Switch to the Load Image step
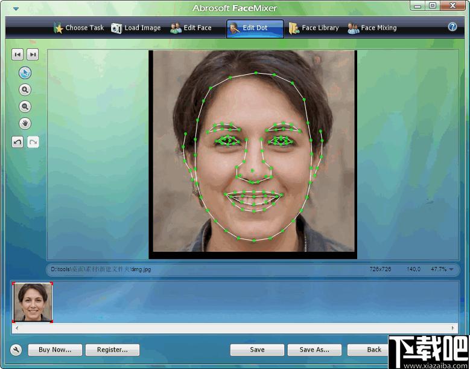 pos(136,28)
